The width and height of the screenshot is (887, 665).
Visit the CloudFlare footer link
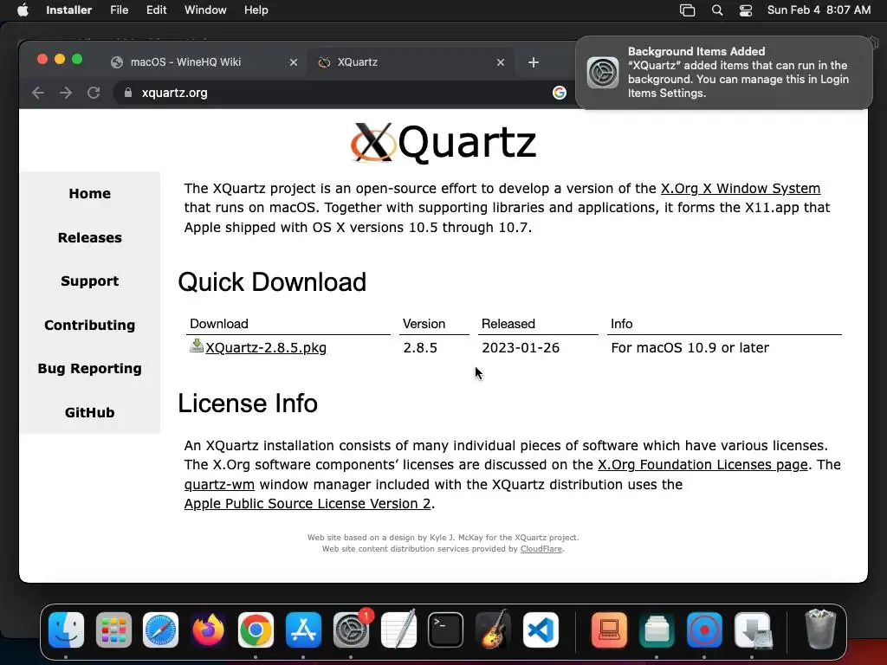(541, 549)
